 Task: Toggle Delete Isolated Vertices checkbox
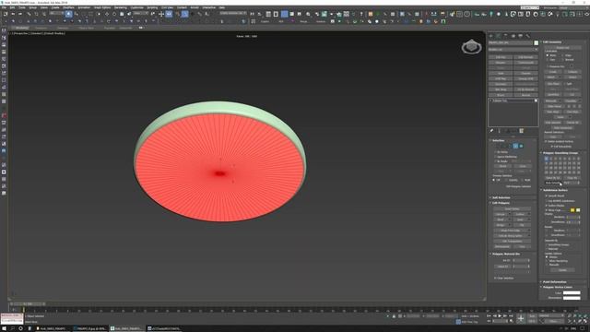pos(560,141)
